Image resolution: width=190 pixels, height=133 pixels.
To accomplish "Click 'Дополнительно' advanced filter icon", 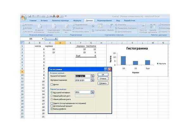I will (x=116, y=32).
